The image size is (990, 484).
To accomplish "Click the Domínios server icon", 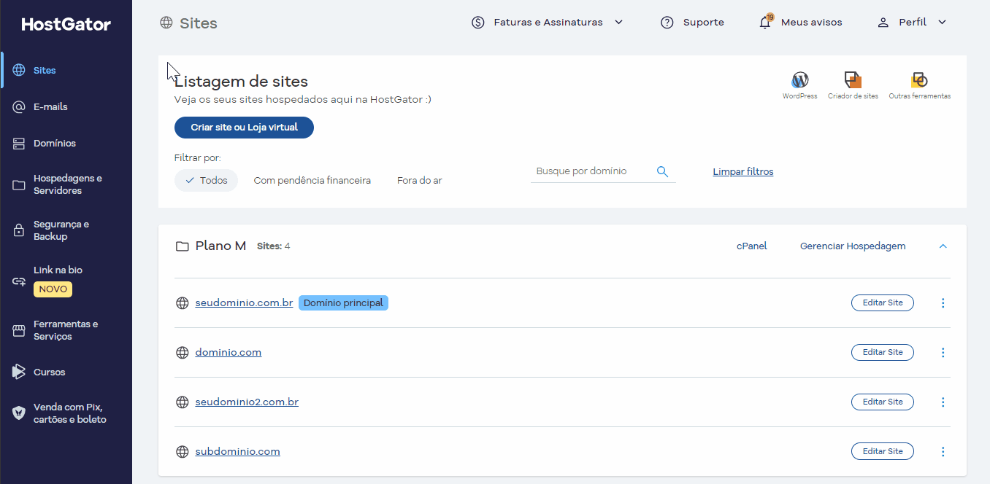I will click(19, 144).
